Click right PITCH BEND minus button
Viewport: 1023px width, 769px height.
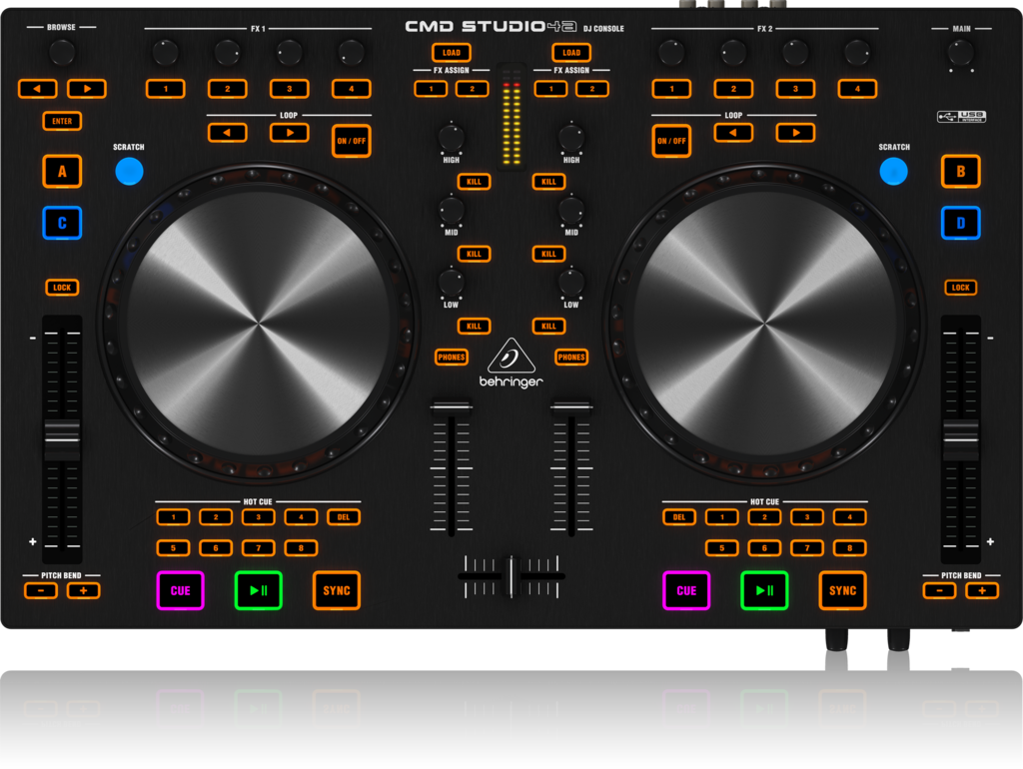(939, 591)
